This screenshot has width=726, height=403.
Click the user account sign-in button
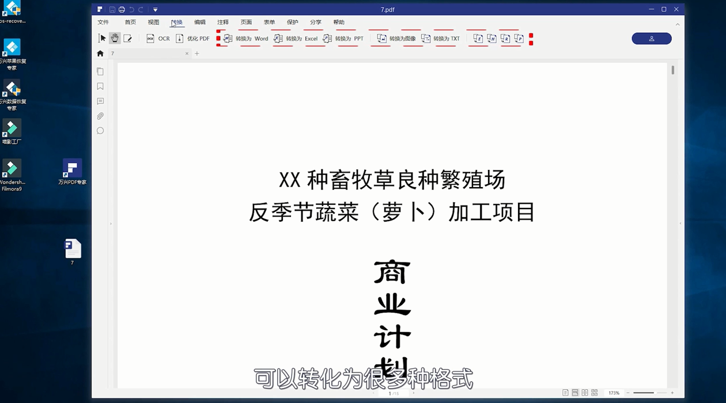click(x=651, y=38)
